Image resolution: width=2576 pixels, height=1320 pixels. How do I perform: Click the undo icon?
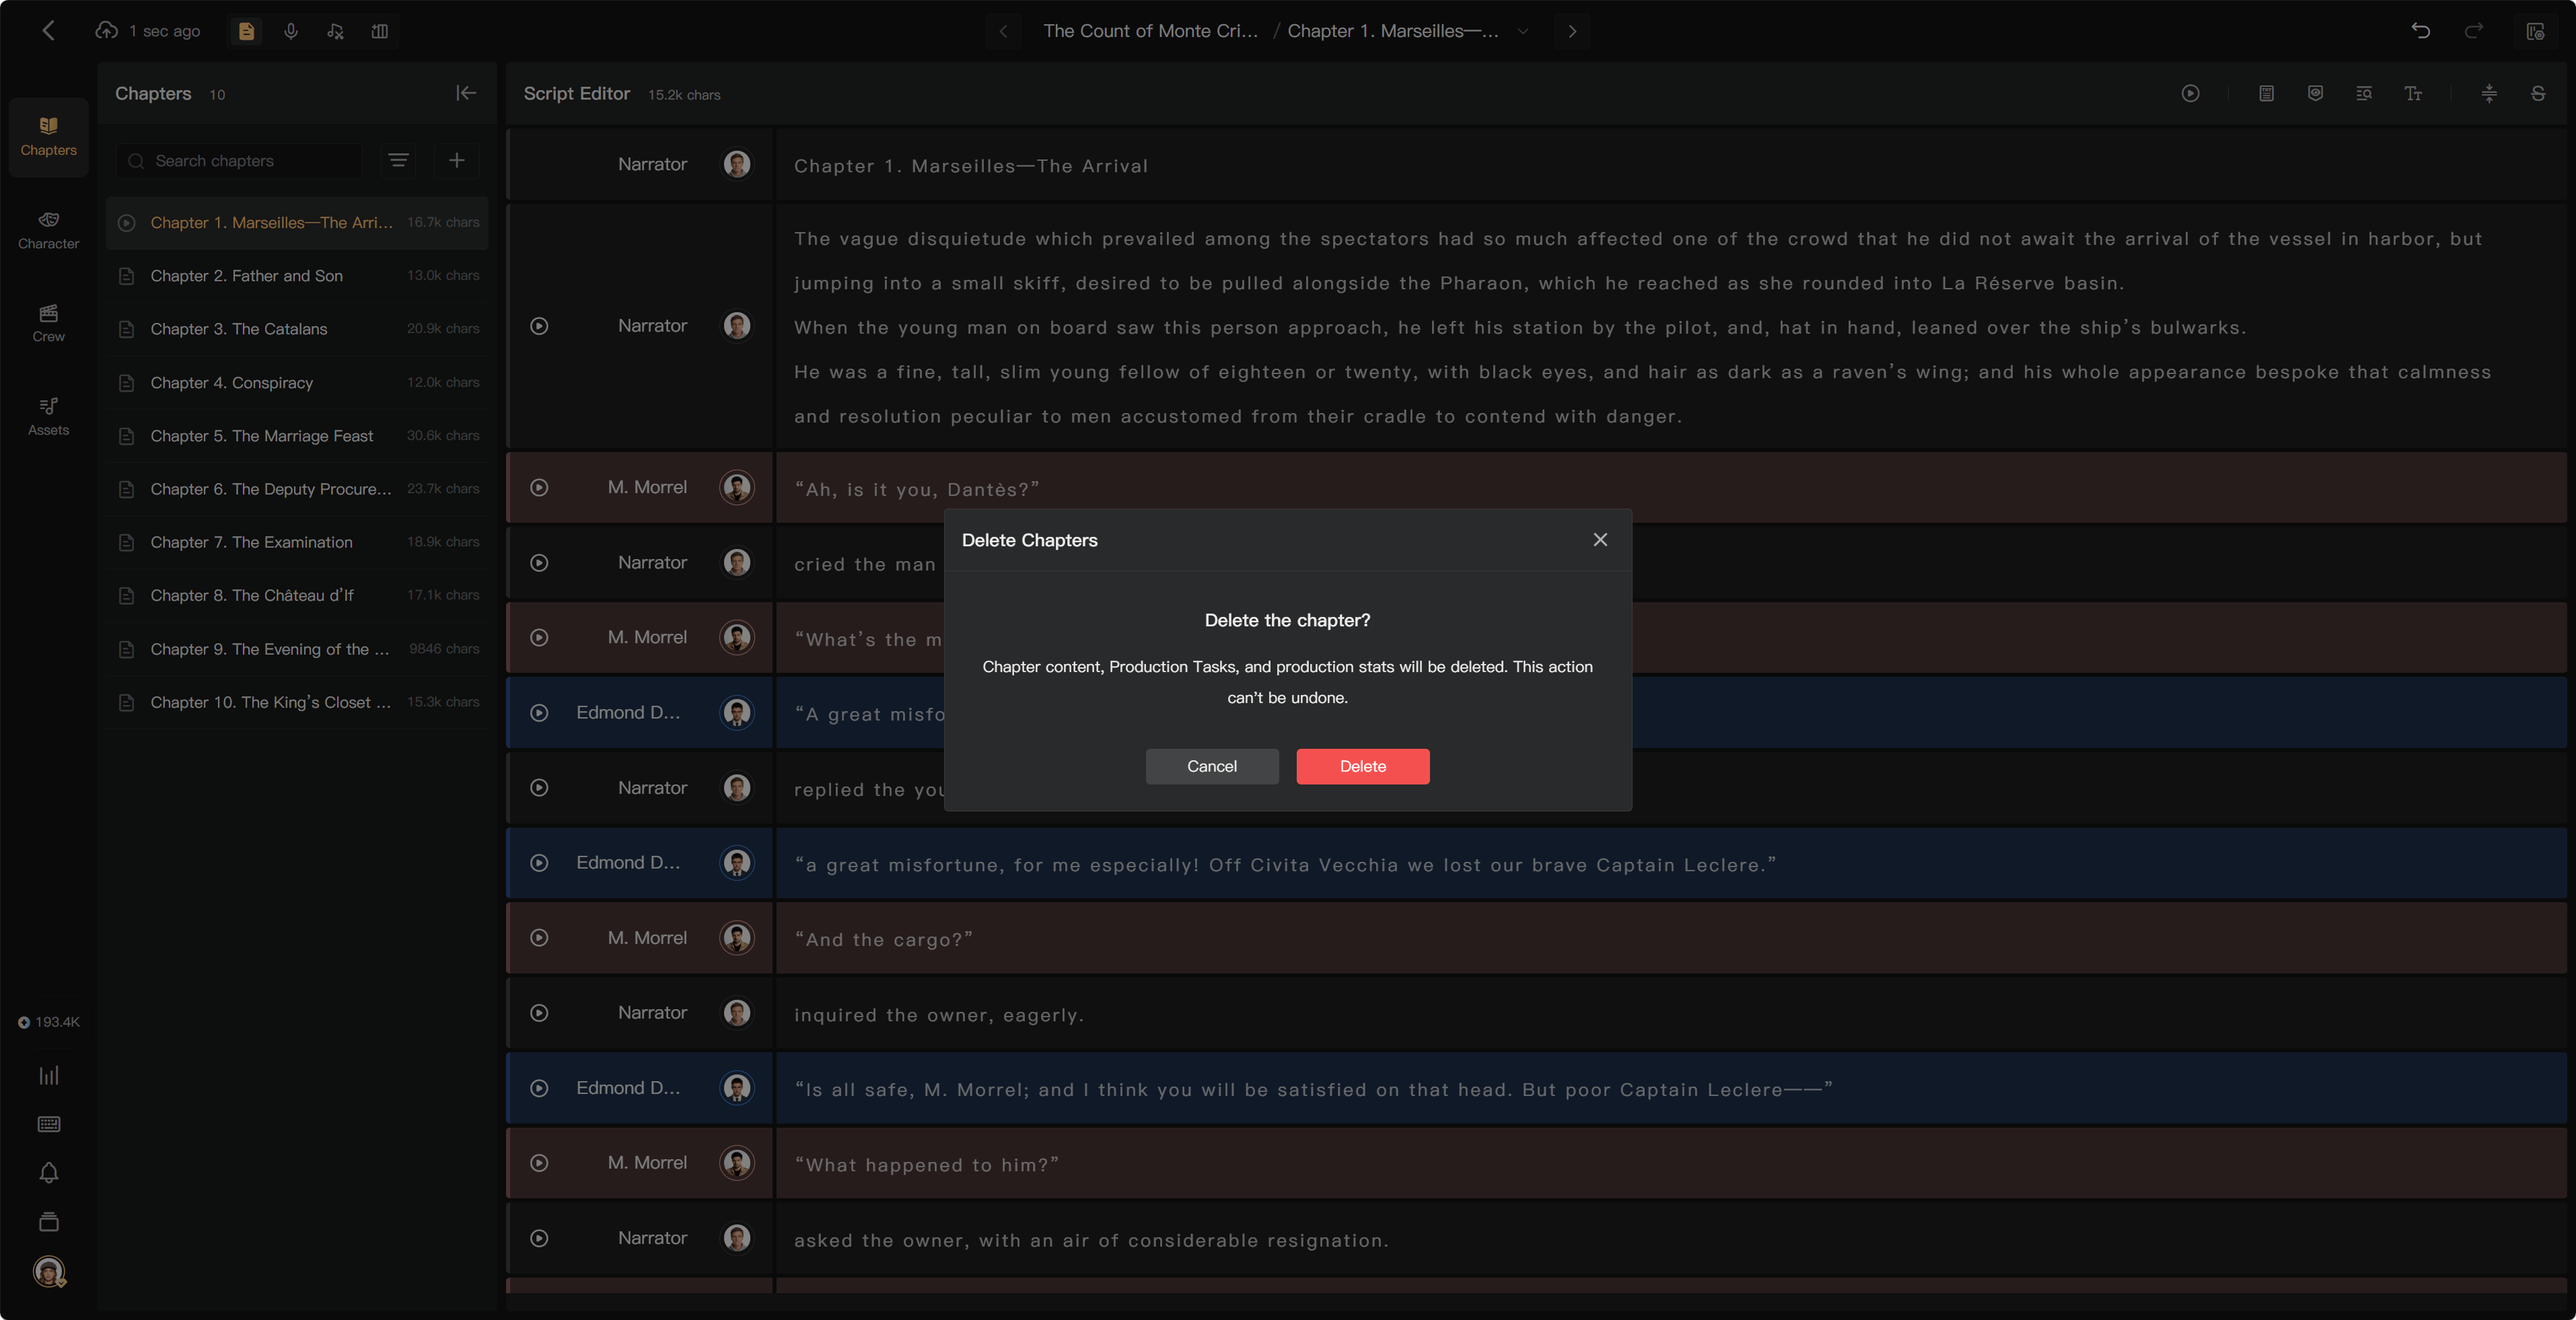pos(2421,31)
